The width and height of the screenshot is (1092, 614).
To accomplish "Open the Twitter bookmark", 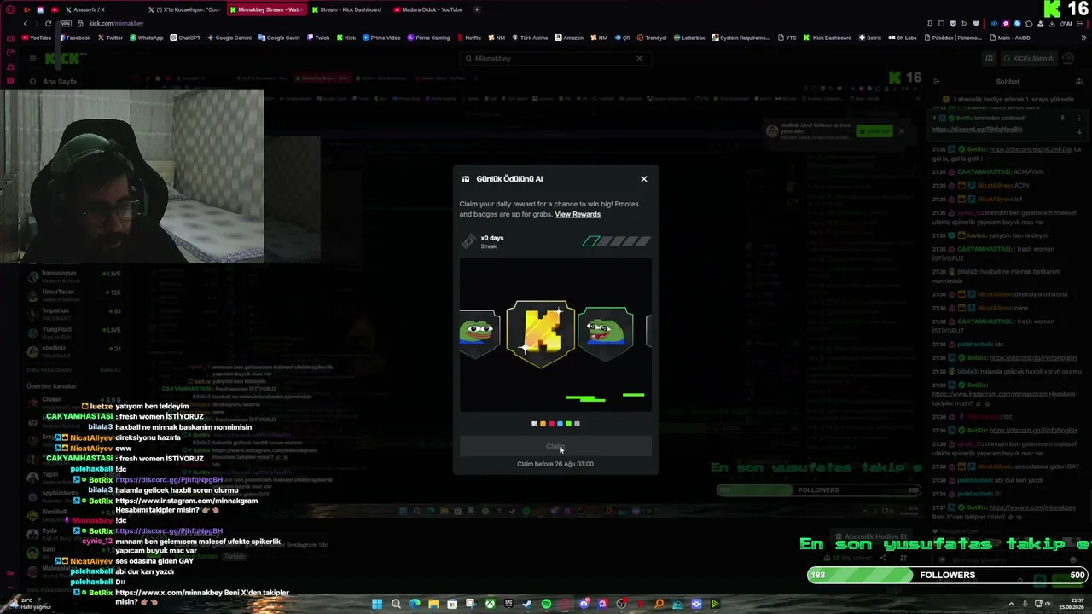I will [x=110, y=38].
